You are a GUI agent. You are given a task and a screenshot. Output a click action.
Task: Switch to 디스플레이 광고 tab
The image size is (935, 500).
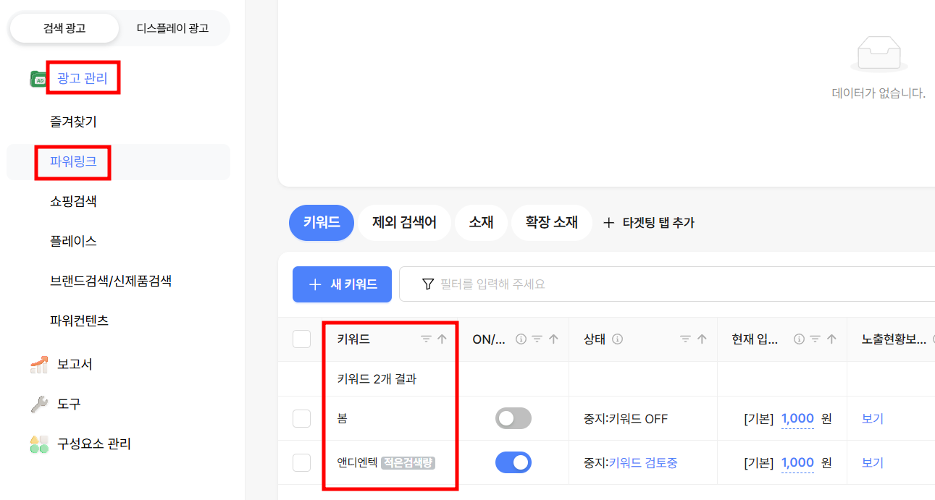click(x=172, y=28)
